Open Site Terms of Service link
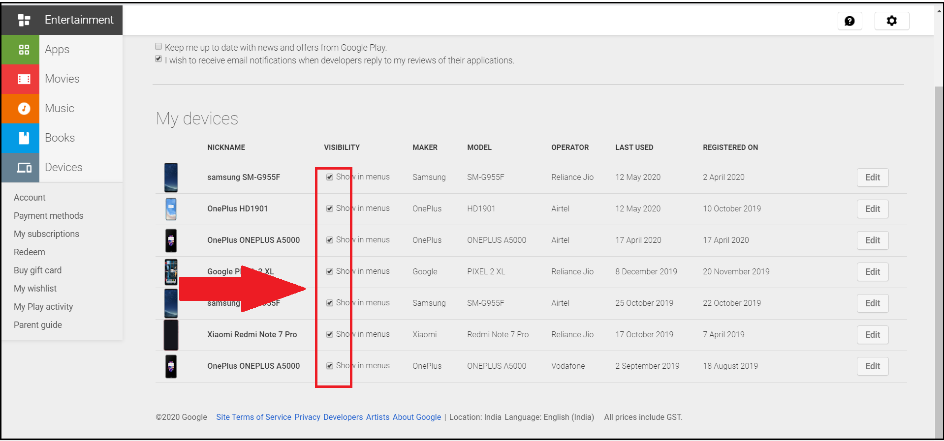 point(254,417)
